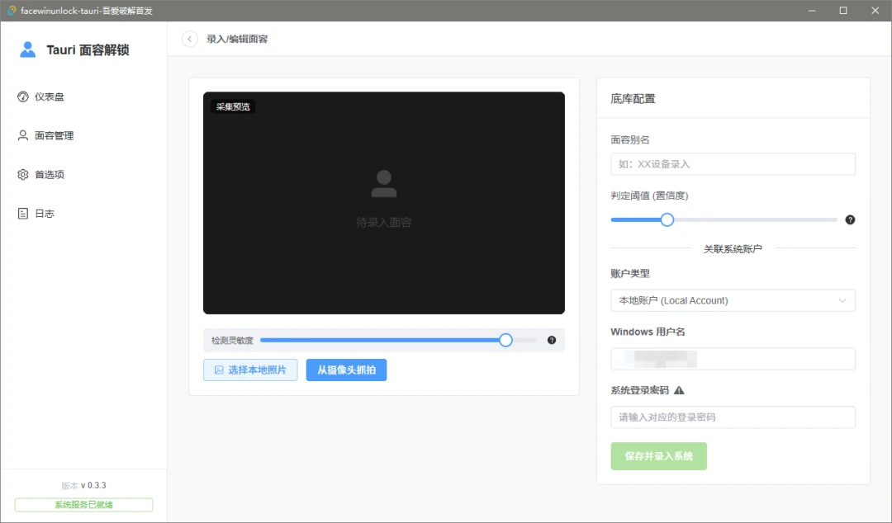Click the 面容别名 alias input field
Image resolution: width=892 pixels, height=523 pixels.
coord(733,163)
